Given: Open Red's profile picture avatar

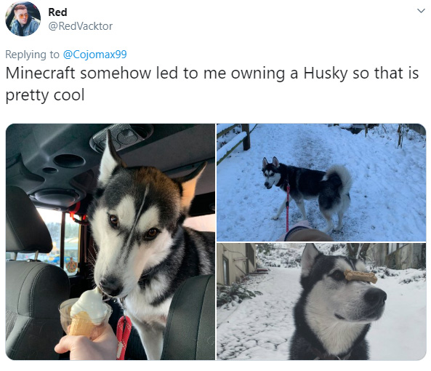Looking at the screenshot, I should pos(23,18).
